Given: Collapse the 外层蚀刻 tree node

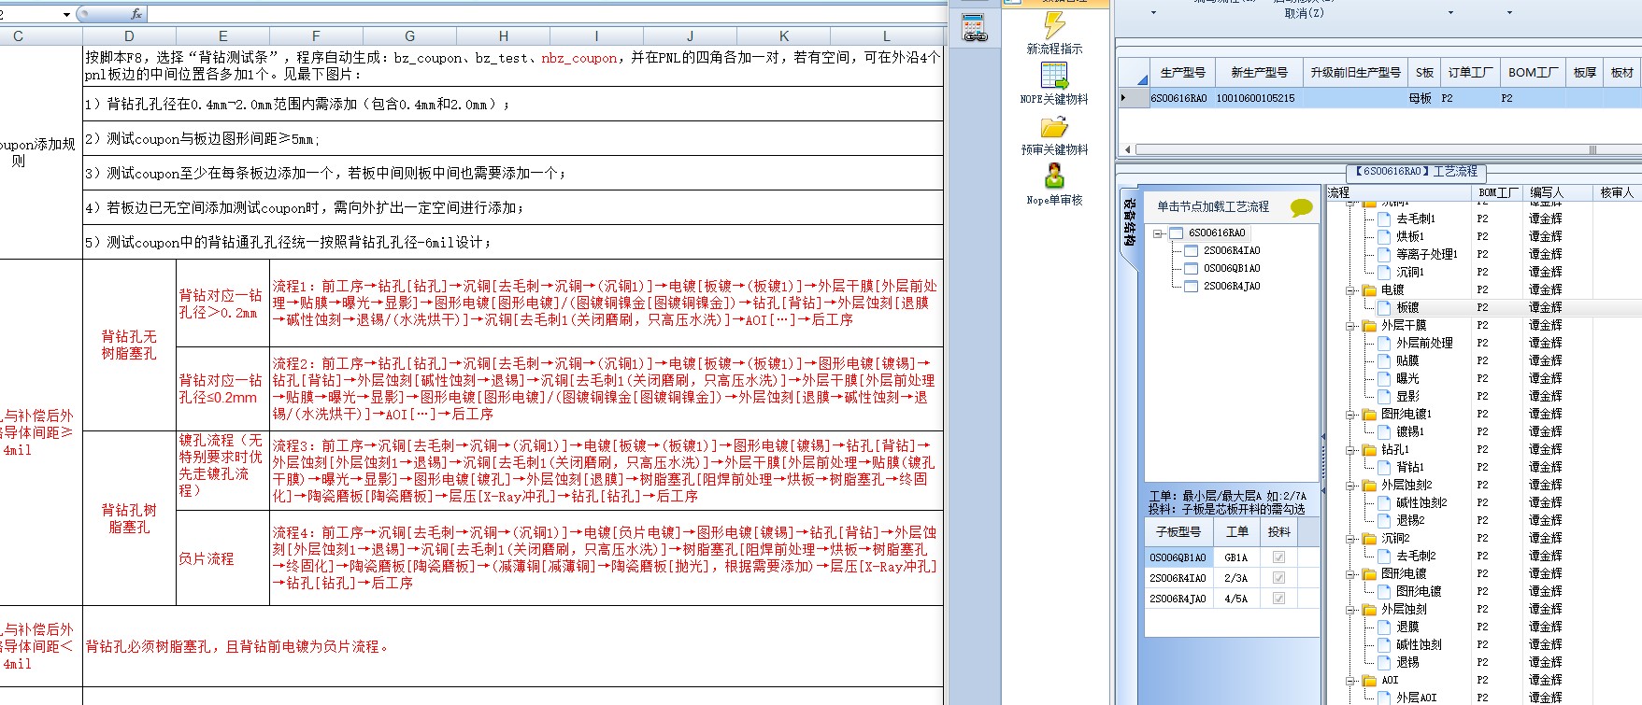Looking at the screenshot, I should pos(1351,610).
